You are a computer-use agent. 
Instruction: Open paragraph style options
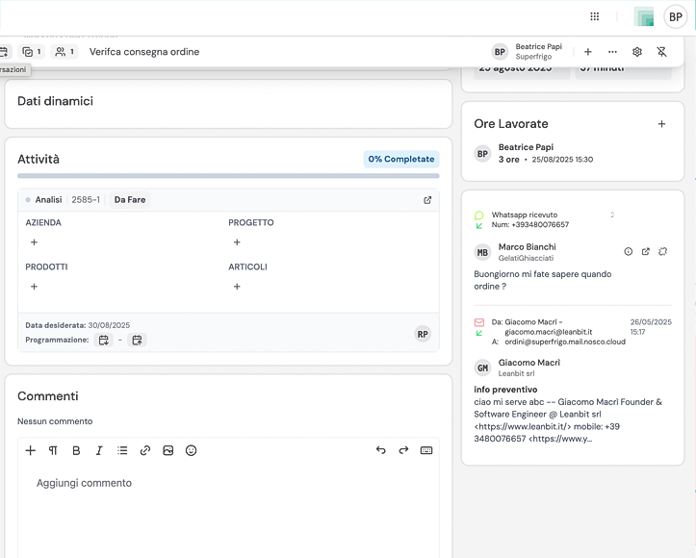coord(53,450)
